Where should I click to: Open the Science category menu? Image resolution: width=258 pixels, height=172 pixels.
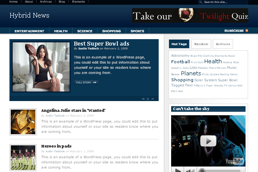[x=85, y=31]
